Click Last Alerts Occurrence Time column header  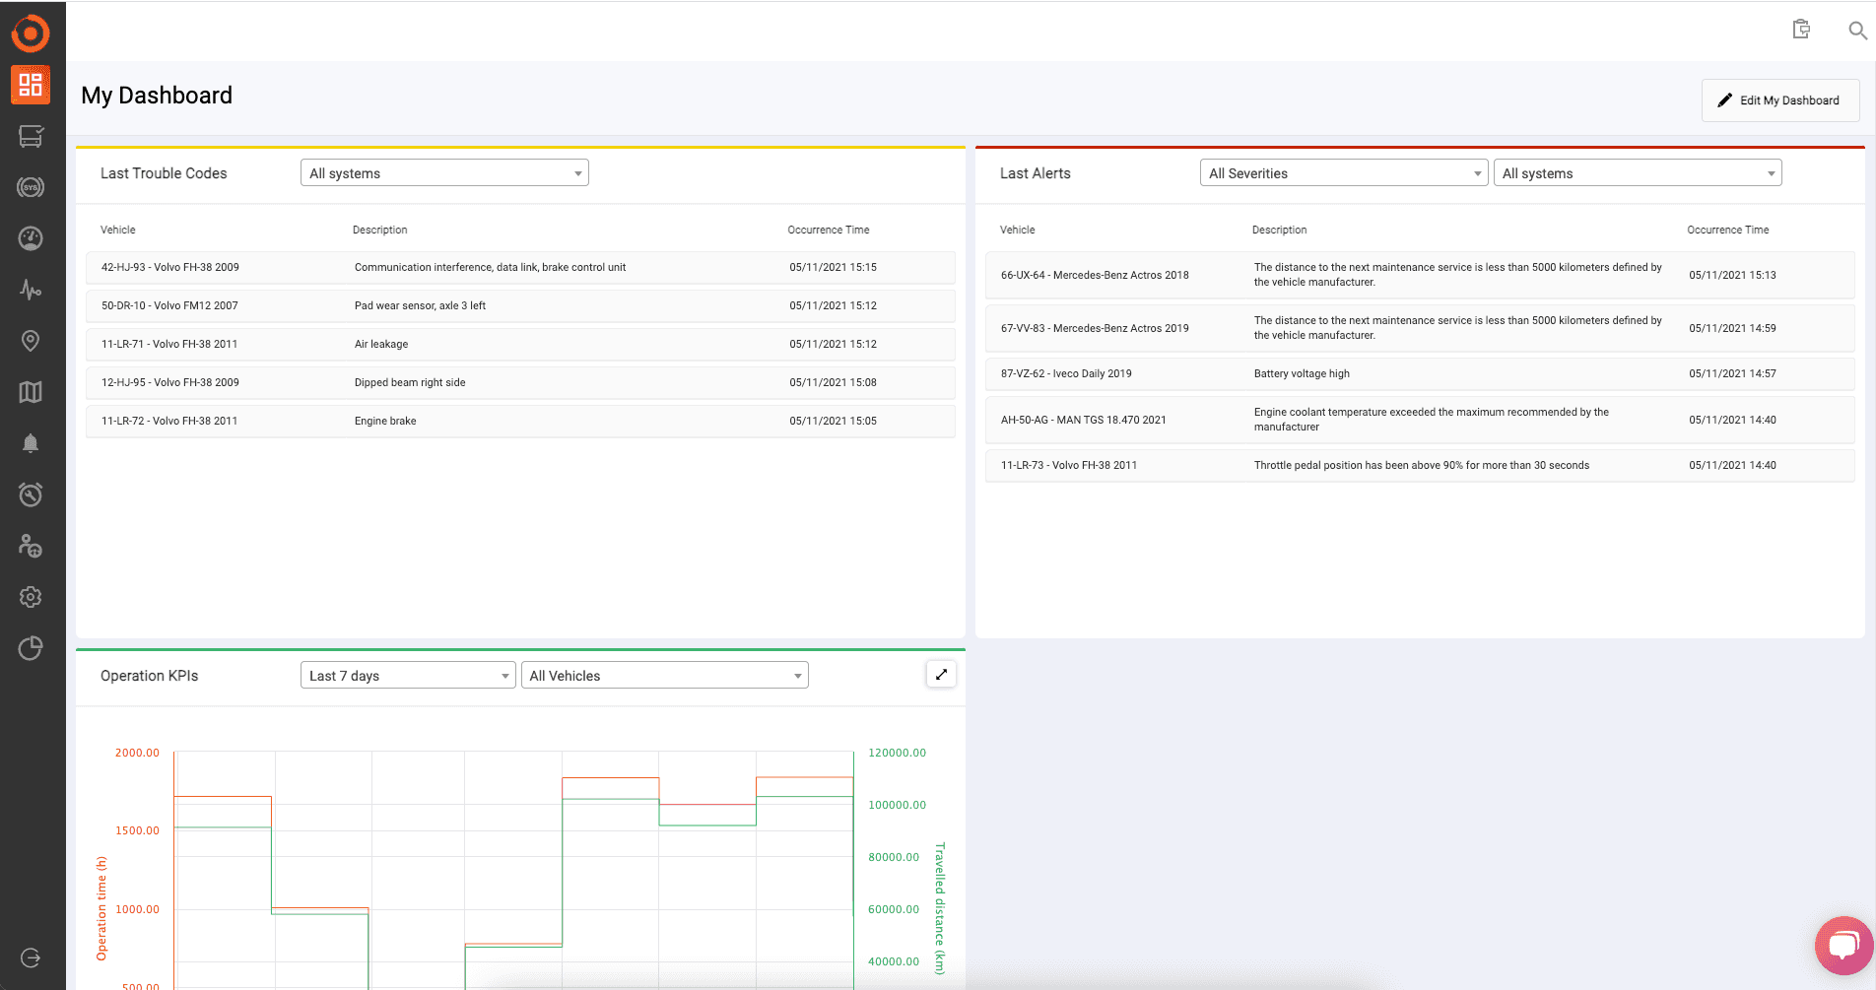[x=1728, y=230]
